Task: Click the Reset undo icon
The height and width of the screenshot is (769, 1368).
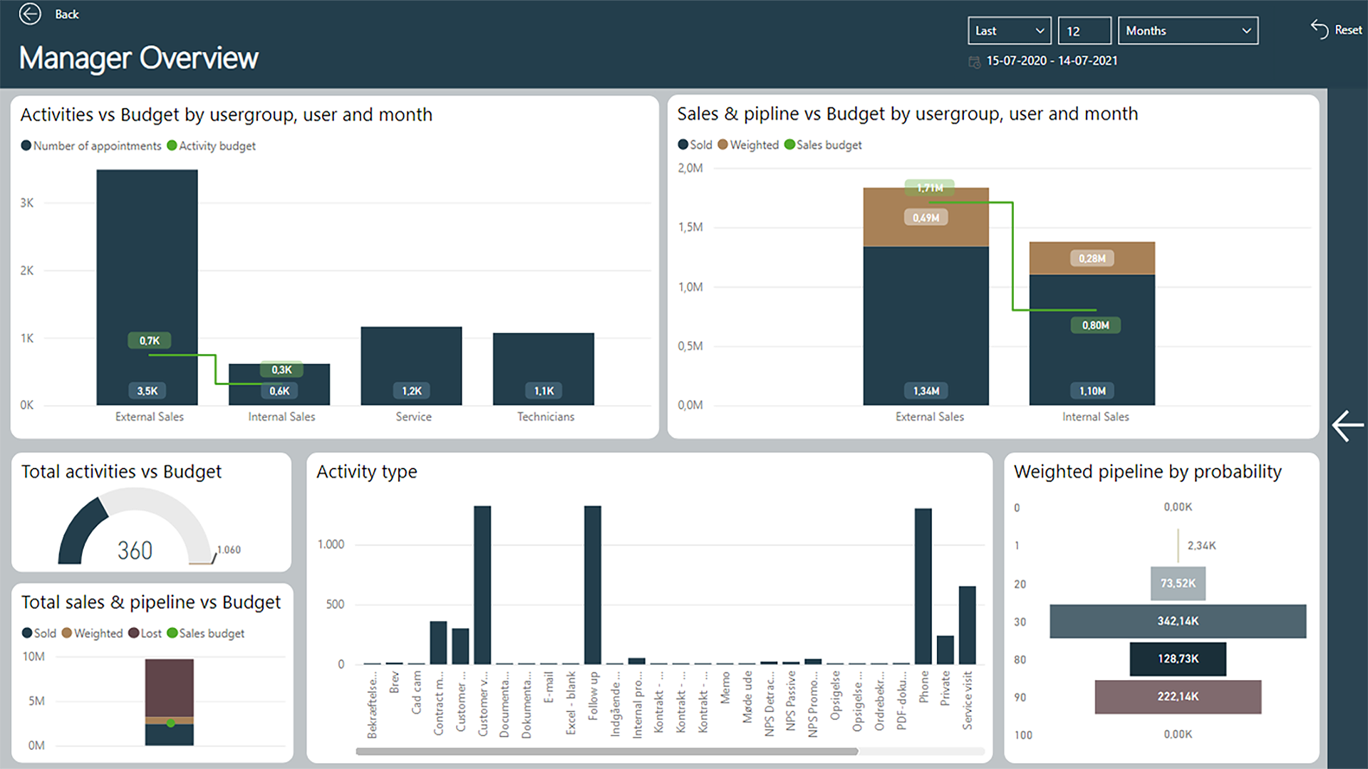Action: tap(1319, 29)
